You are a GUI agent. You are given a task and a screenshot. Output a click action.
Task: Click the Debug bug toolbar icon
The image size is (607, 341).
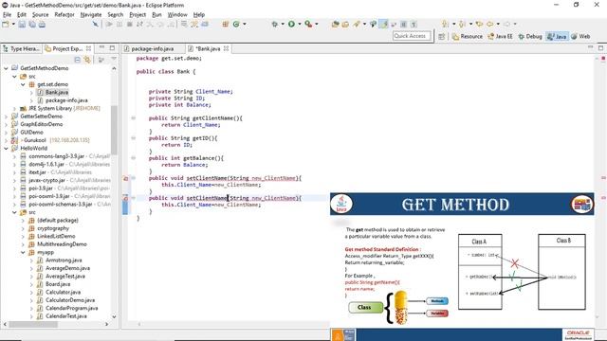click(x=274, y=24)
